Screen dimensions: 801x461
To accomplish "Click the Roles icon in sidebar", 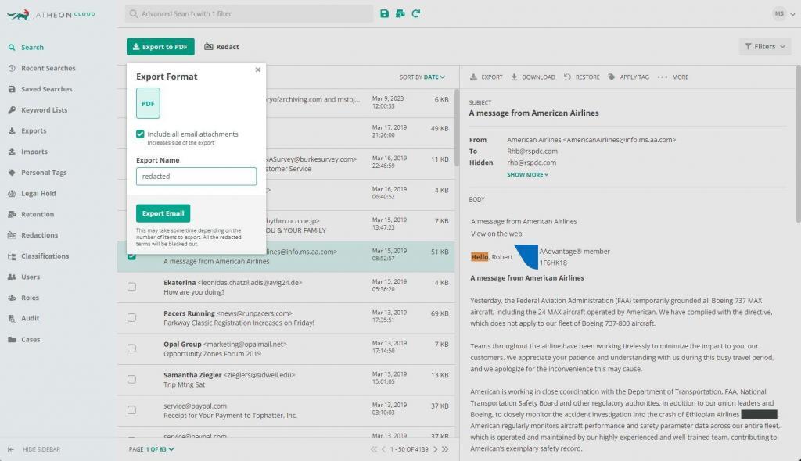I will tap(12, 298).
